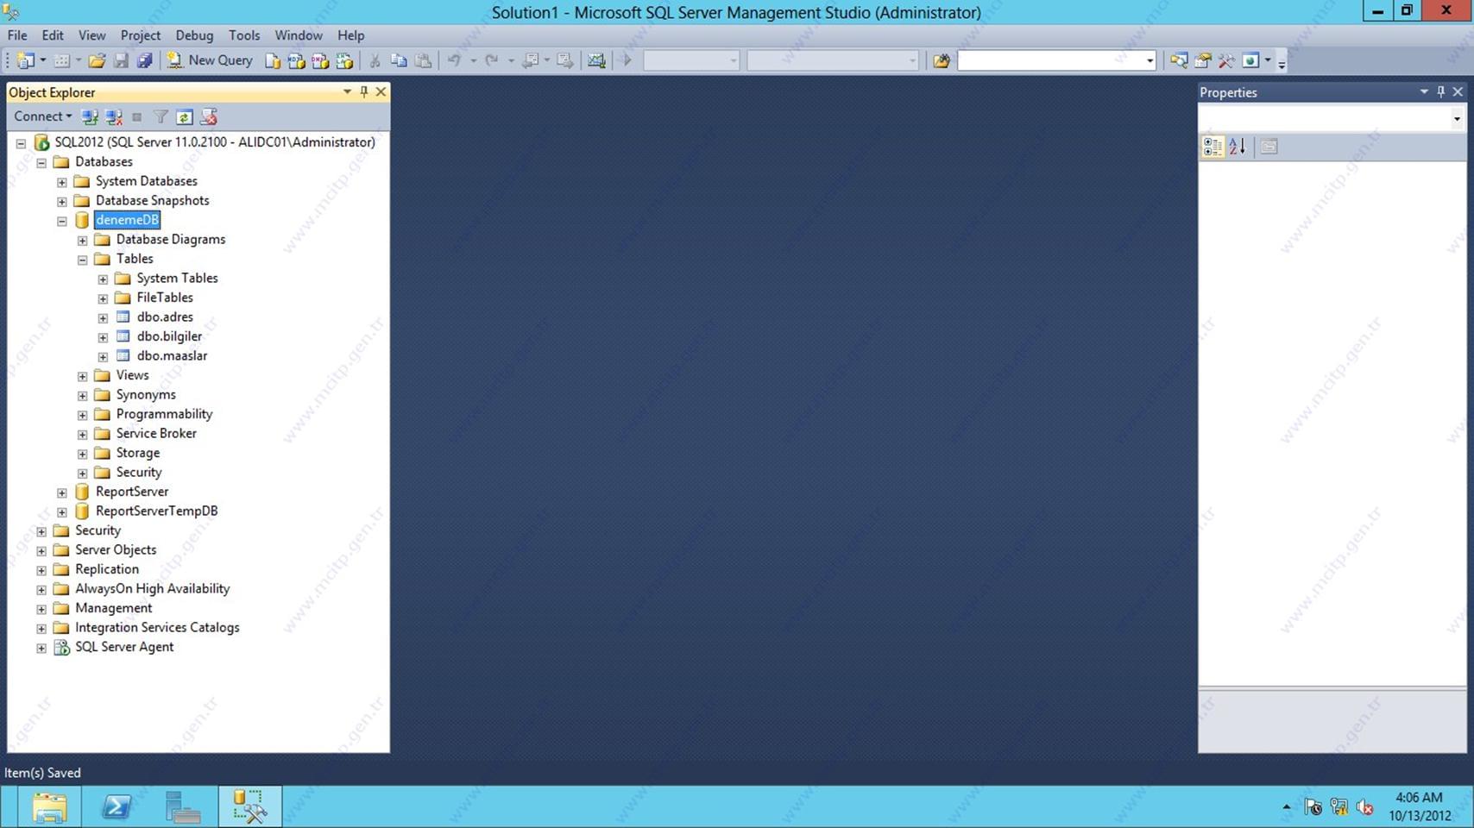Open the Project menu

[140, 35]
